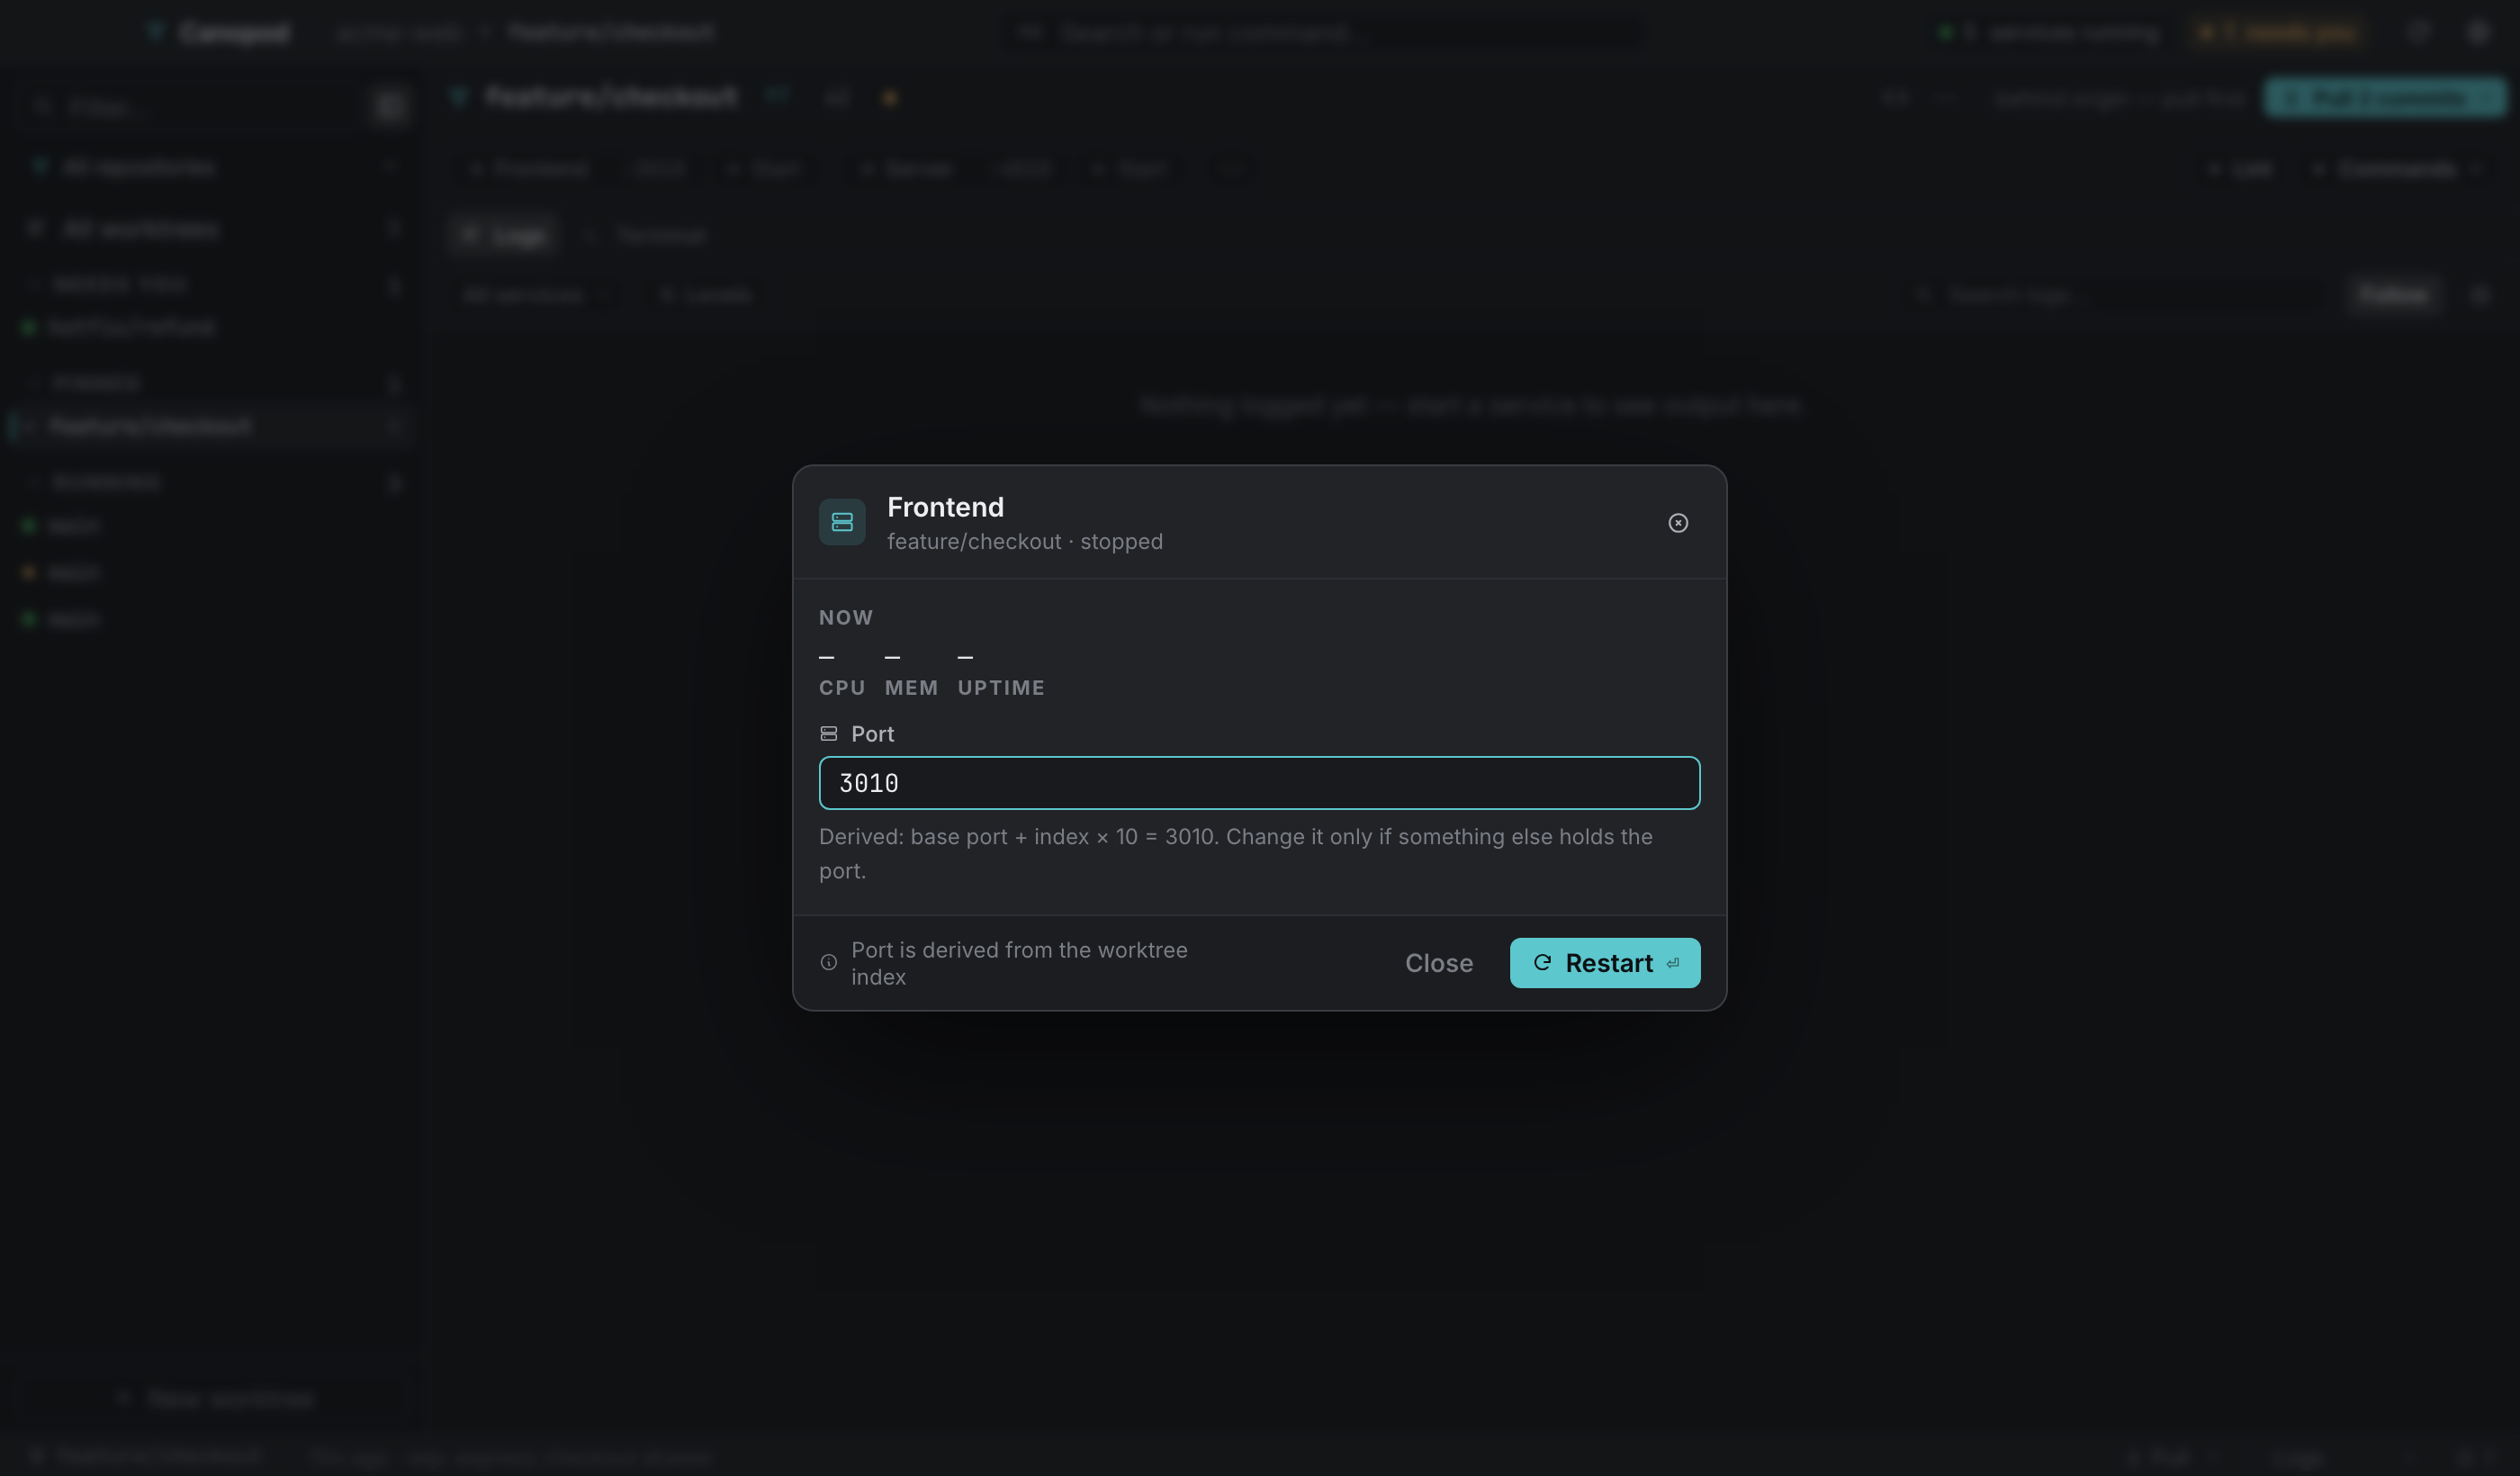Focus the Port input containing 3010
This screenshot has height=1476, width=2520.
point(1259,783)
